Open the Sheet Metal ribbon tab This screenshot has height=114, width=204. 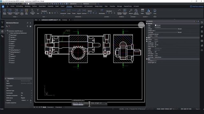[x=42, y=6]
